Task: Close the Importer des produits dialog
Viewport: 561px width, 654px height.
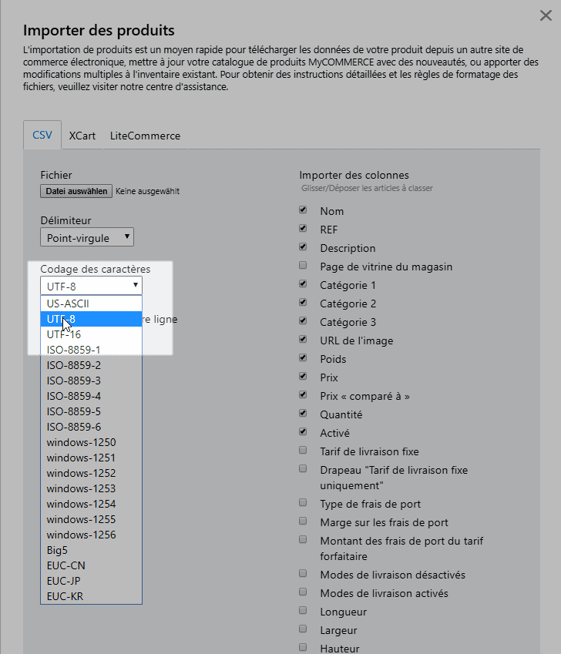Action: tap(546, 16)
